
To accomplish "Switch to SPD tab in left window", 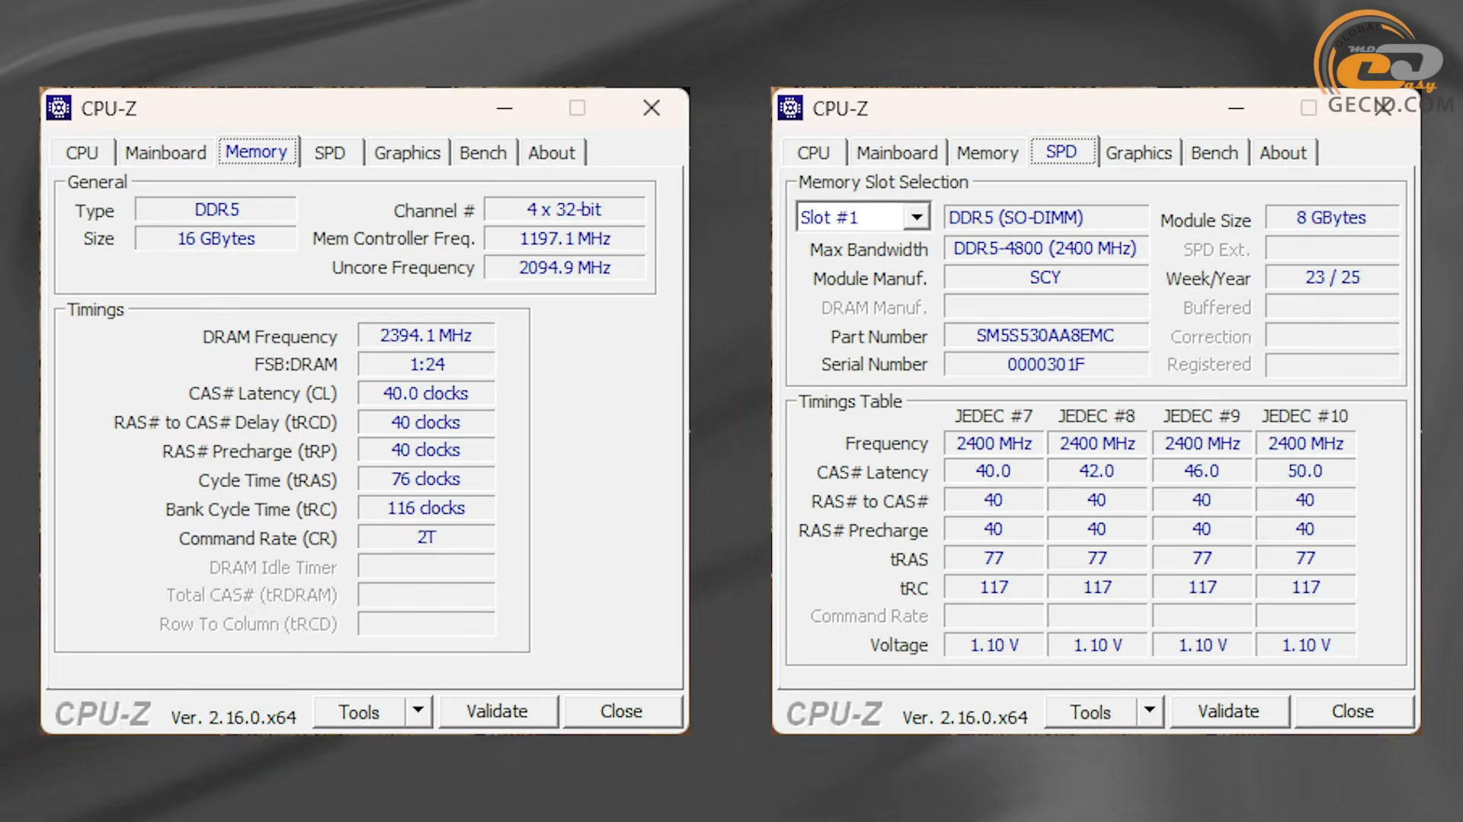I will pos(329,153).
